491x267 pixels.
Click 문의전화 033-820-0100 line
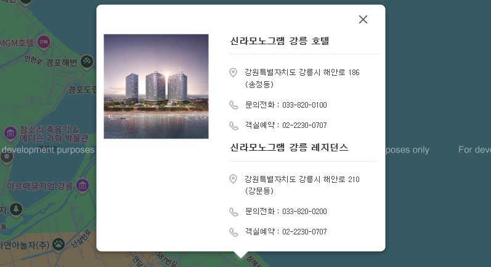tap(286, 105)
